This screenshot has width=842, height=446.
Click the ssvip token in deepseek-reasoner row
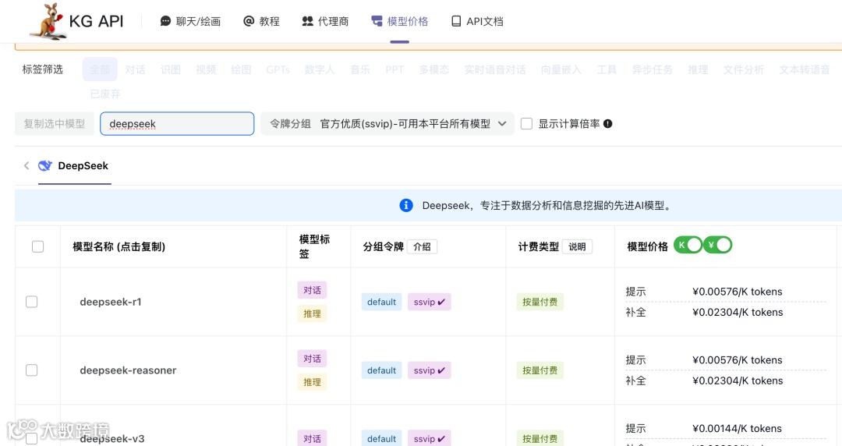pos(429,370)
